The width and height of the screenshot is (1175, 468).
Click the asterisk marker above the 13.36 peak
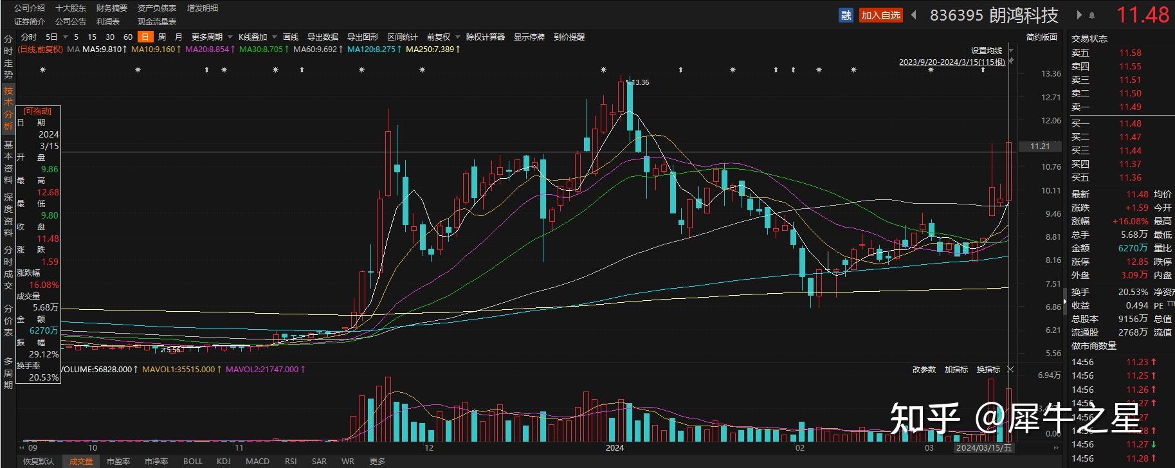pos(603,70)
